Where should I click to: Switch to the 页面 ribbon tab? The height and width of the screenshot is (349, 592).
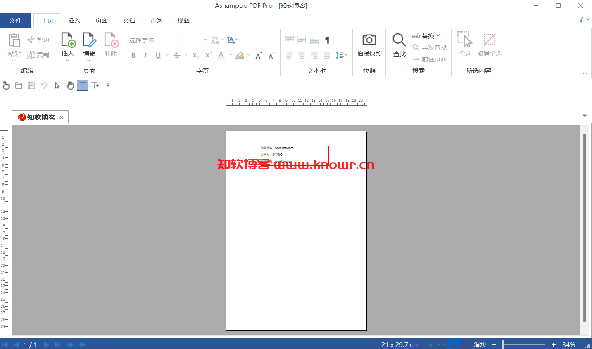coord(102,20)
